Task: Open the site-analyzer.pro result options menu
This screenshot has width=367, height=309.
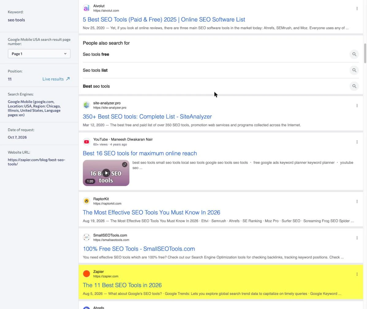Action: (357, 106)
